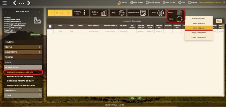Click the Holding Book left arrow

click(x=6, y=12)
